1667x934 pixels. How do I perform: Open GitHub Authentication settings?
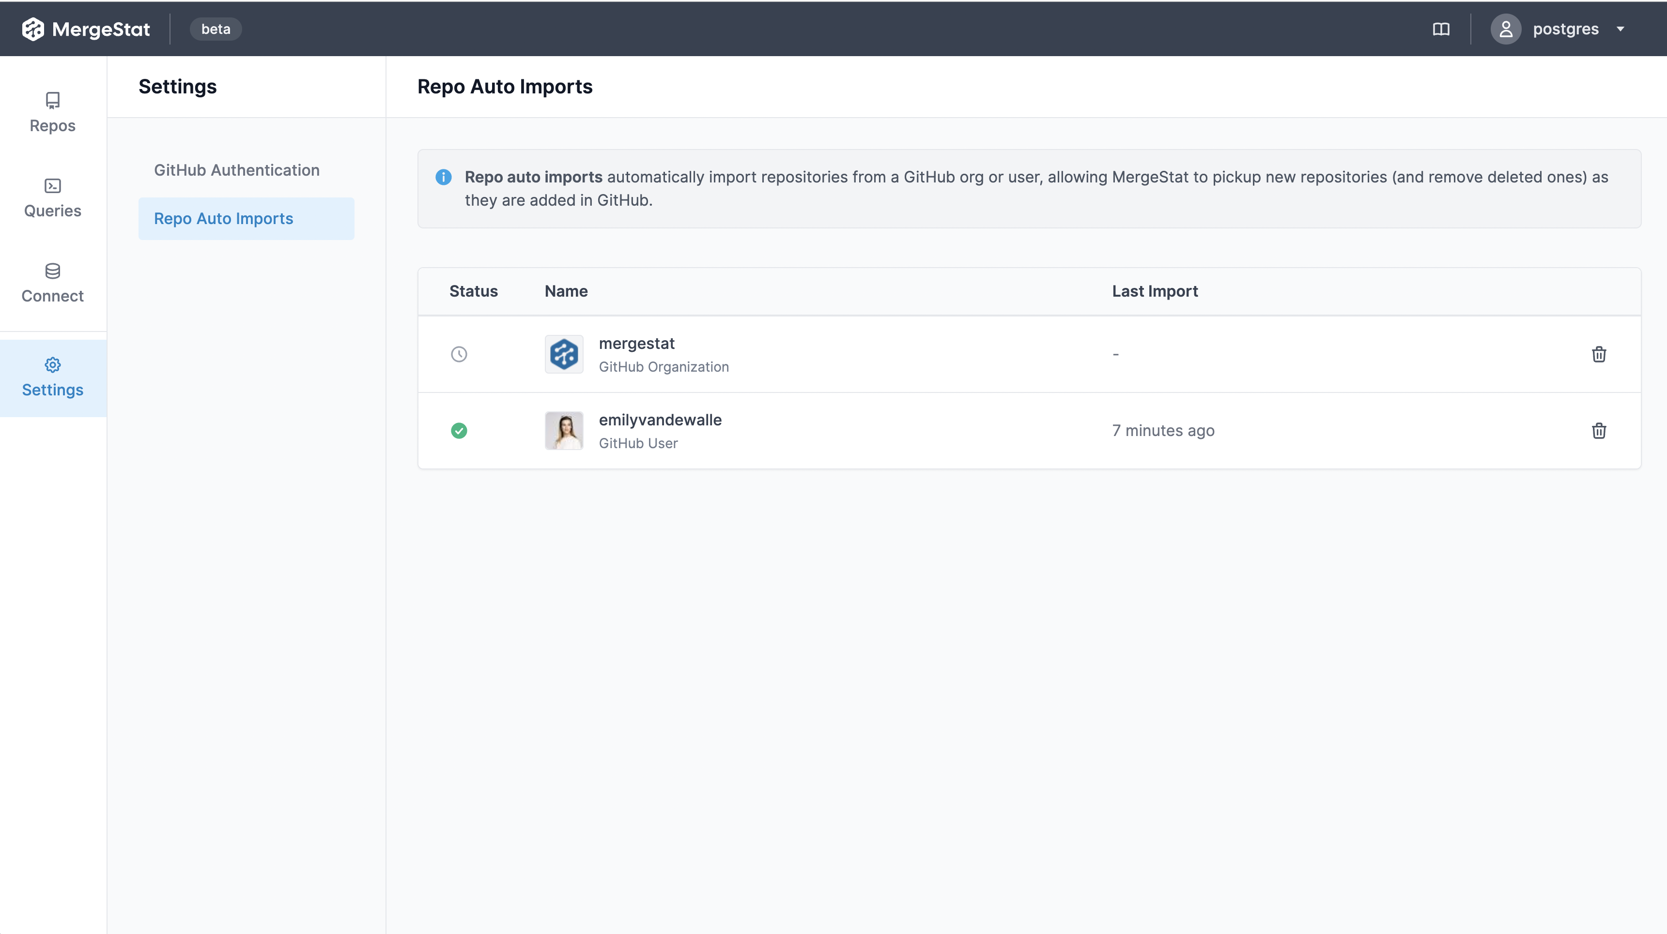point(236,169)
